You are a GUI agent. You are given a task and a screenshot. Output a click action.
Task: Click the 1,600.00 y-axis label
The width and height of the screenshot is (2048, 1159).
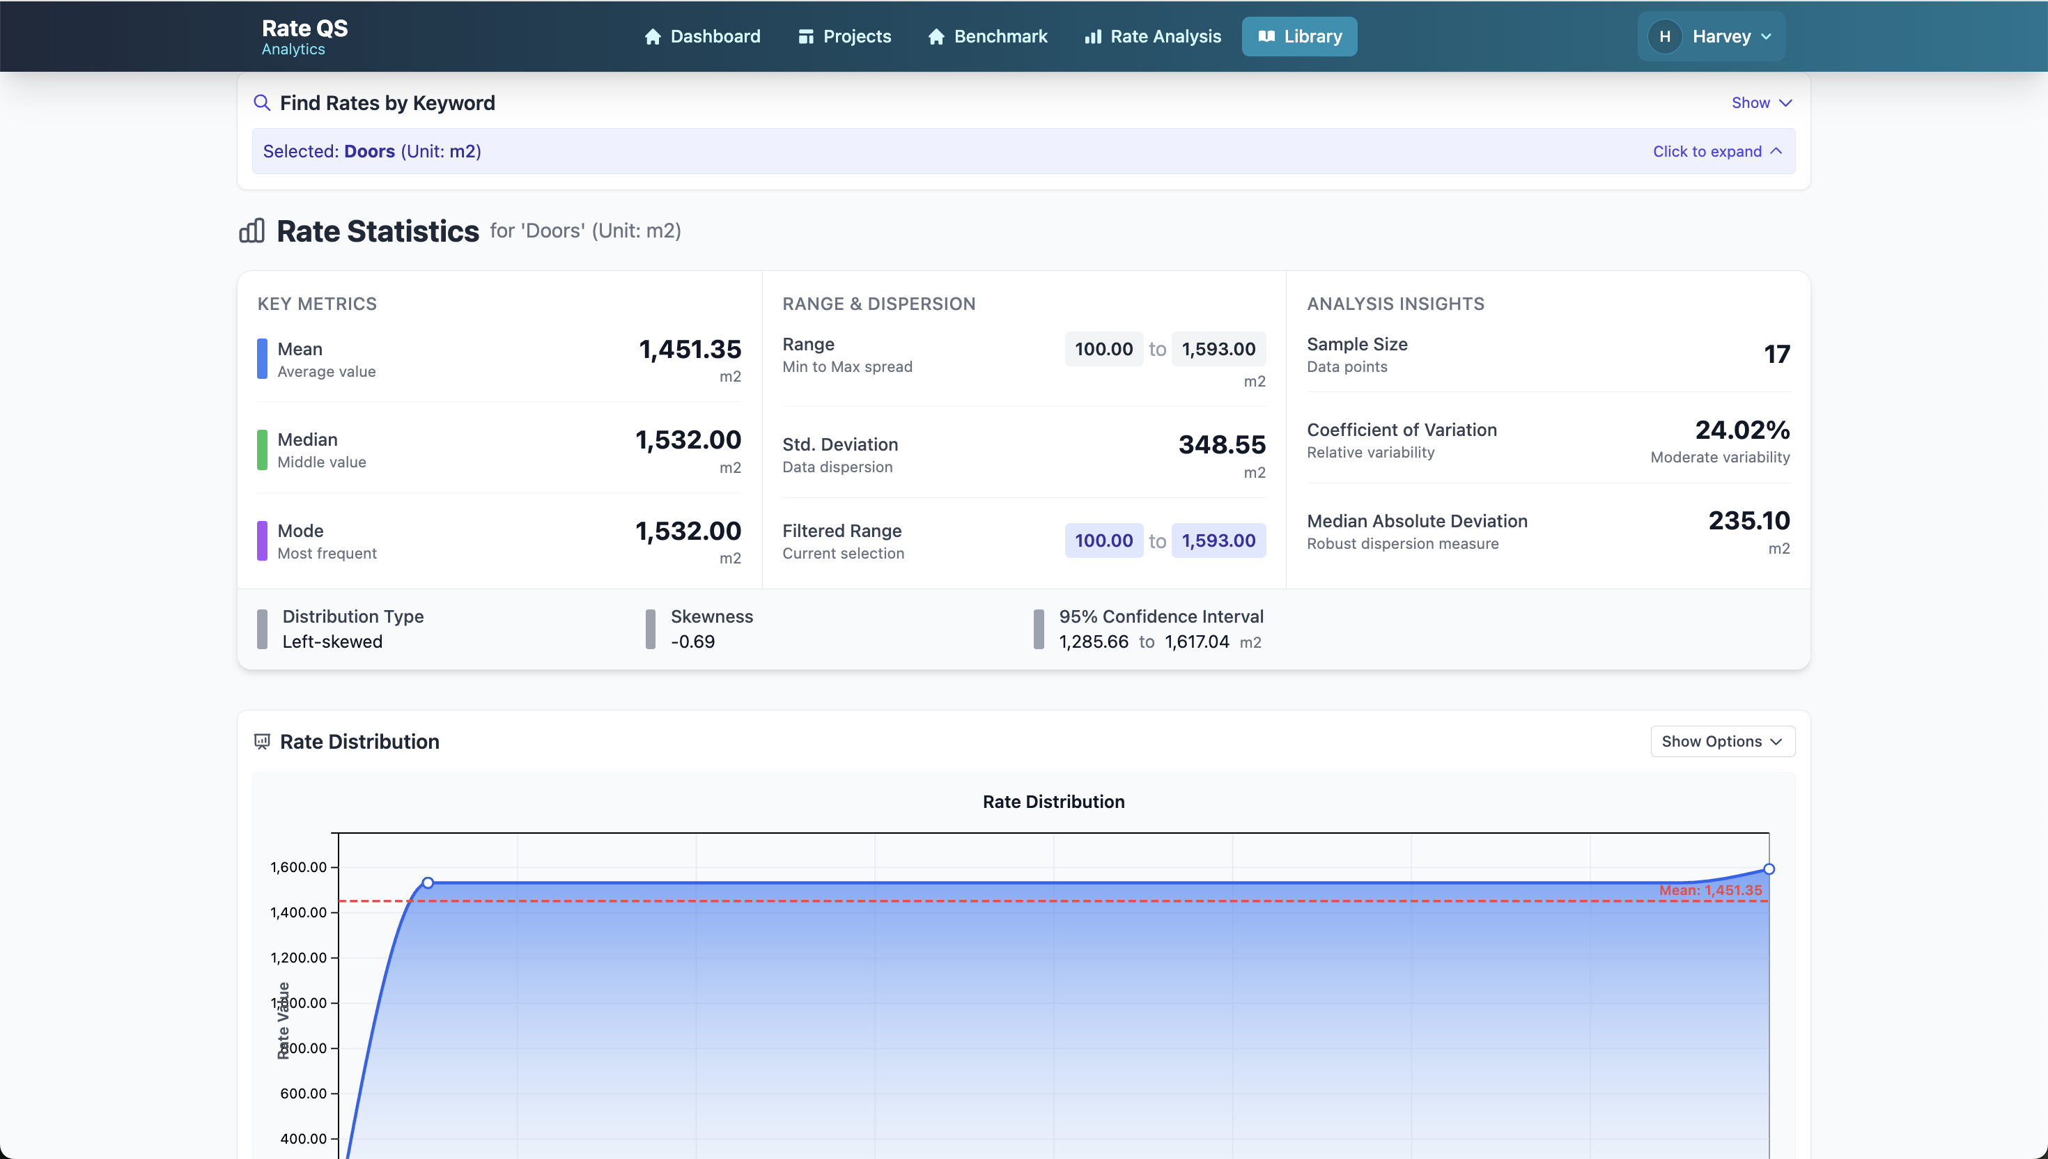[x=298, y=867]
